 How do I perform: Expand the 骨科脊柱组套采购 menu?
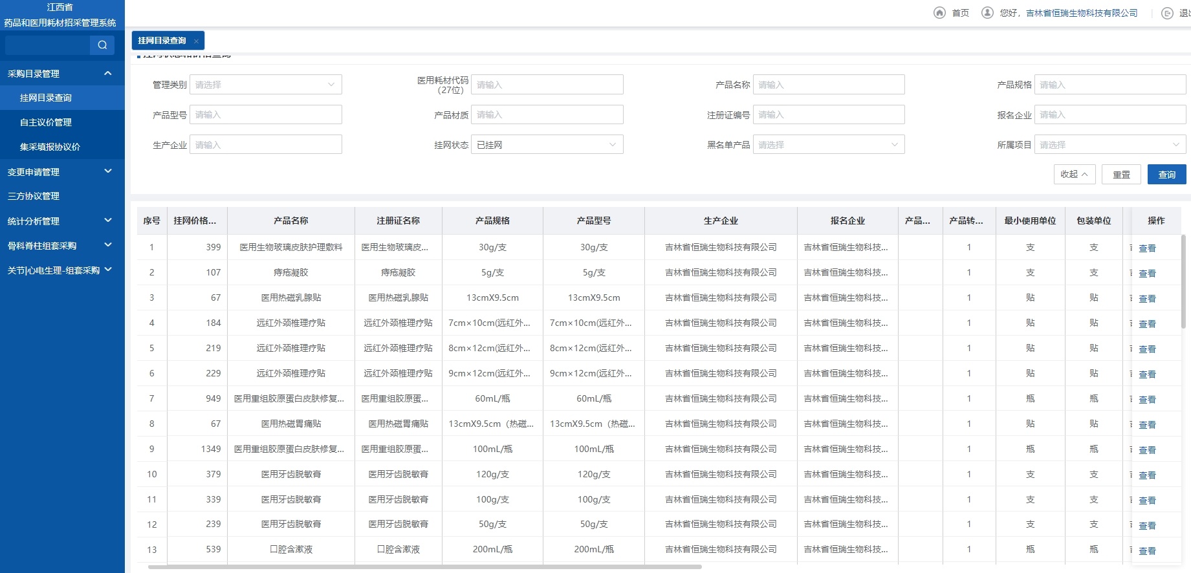coord(108,245)
